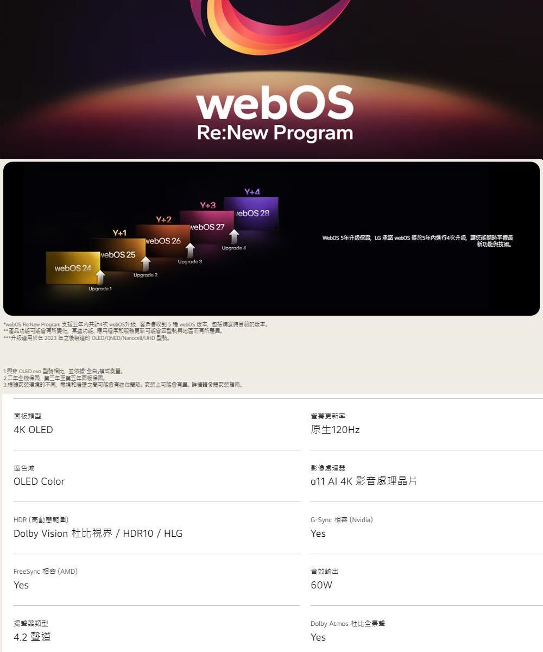The height and width of the screenshot is (652, 543).
Task: Click the Dolby Vision HDR spec value
Action: click(x=98, y=534)
